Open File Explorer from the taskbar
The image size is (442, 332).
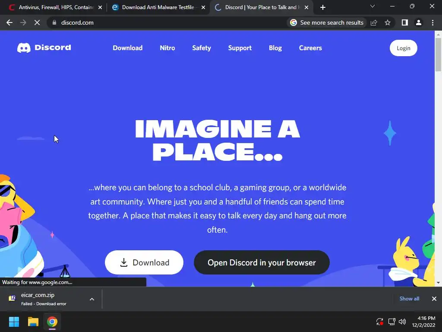click(x=33, y=322)
